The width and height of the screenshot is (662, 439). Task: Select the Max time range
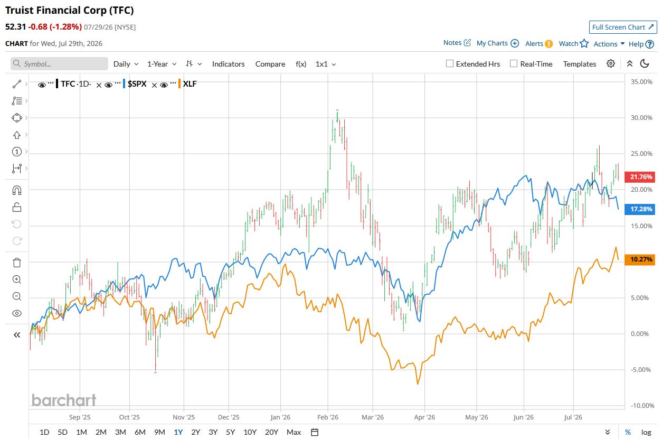pyautogui.click(x=294, y=432)
